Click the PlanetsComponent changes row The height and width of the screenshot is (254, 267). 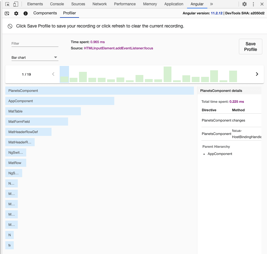click(231, 121)
